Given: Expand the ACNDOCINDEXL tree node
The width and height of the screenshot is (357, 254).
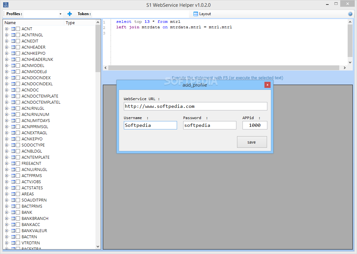Looking at the screenshot, I should tap(6, 84).
